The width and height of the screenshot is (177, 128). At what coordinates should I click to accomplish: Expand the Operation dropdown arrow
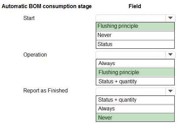click(x=170, y=55)
